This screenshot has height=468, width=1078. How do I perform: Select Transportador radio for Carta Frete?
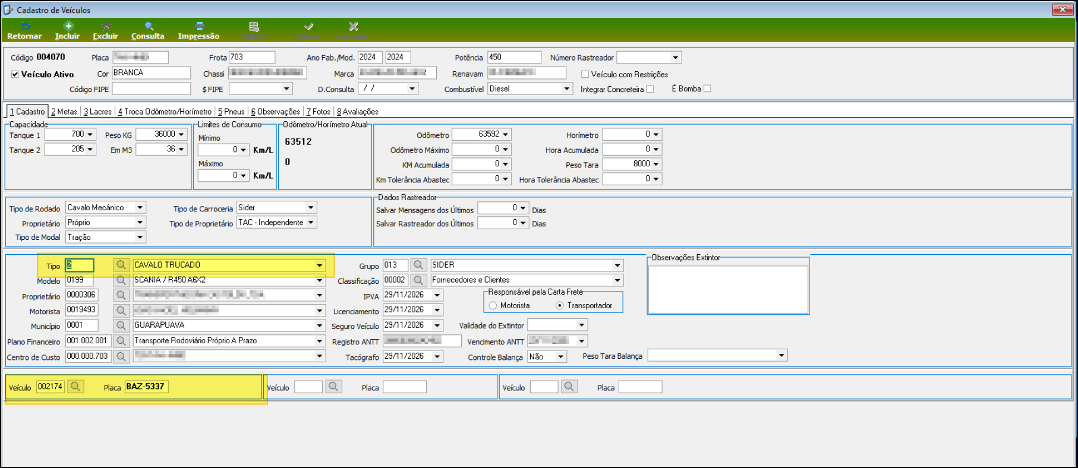(560, 305)
